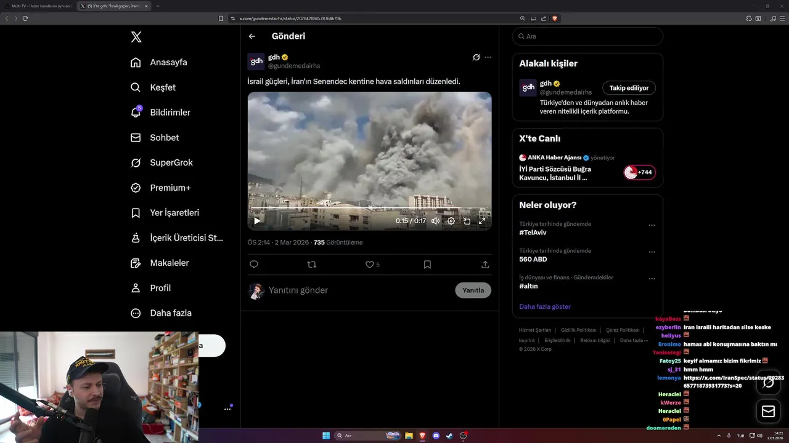The height and width of the screenshot is (443, 789).
Task: Like the post with heart icon
Action: (369, 265)
